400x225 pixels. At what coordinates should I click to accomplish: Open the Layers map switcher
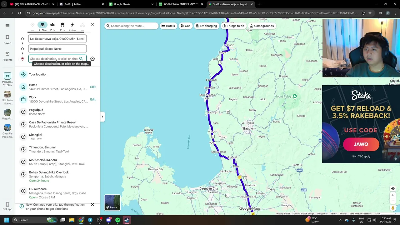[x=112, y=202]
